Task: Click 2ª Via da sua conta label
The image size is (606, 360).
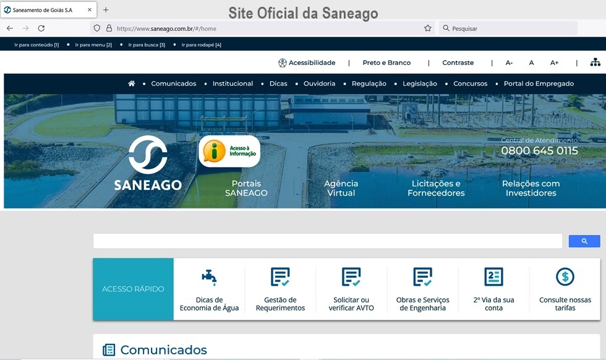Action: tap(494, 304)
